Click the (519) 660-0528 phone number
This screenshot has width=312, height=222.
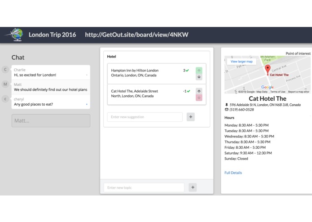(242, 110)
